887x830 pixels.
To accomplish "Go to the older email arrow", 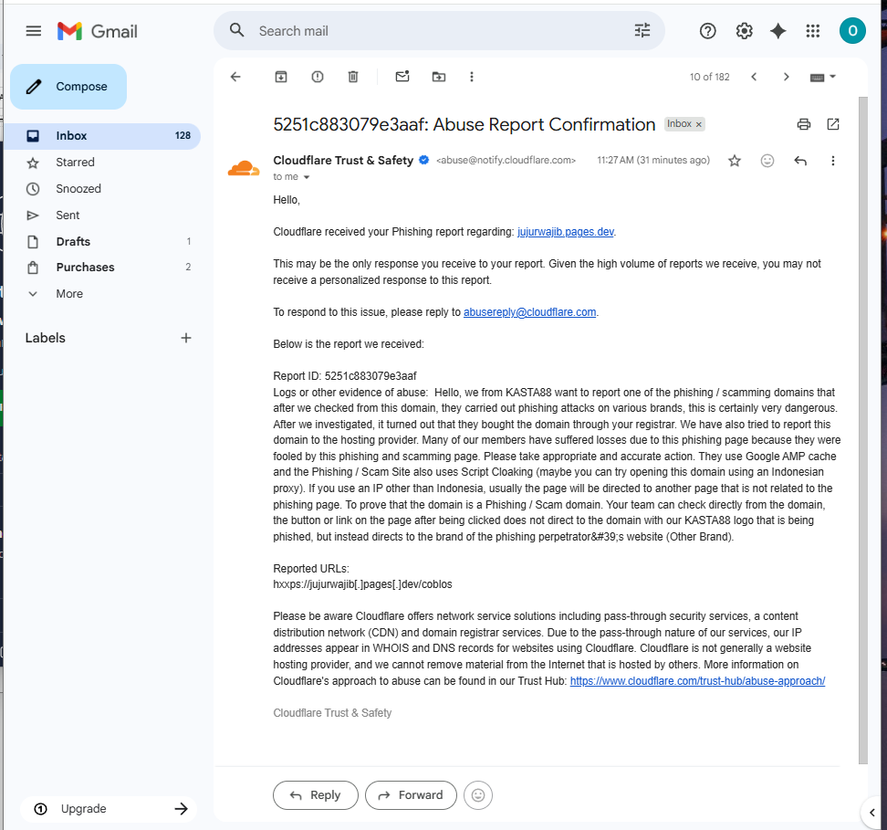I will point(786,77).
